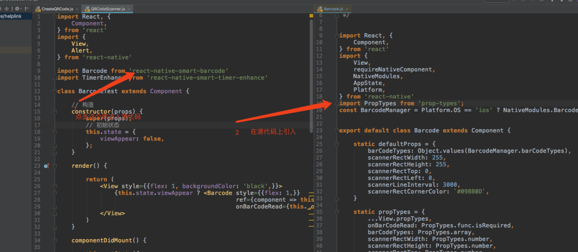Click 'react-native-smart-timer-enhance' import string

coord(207,78)
